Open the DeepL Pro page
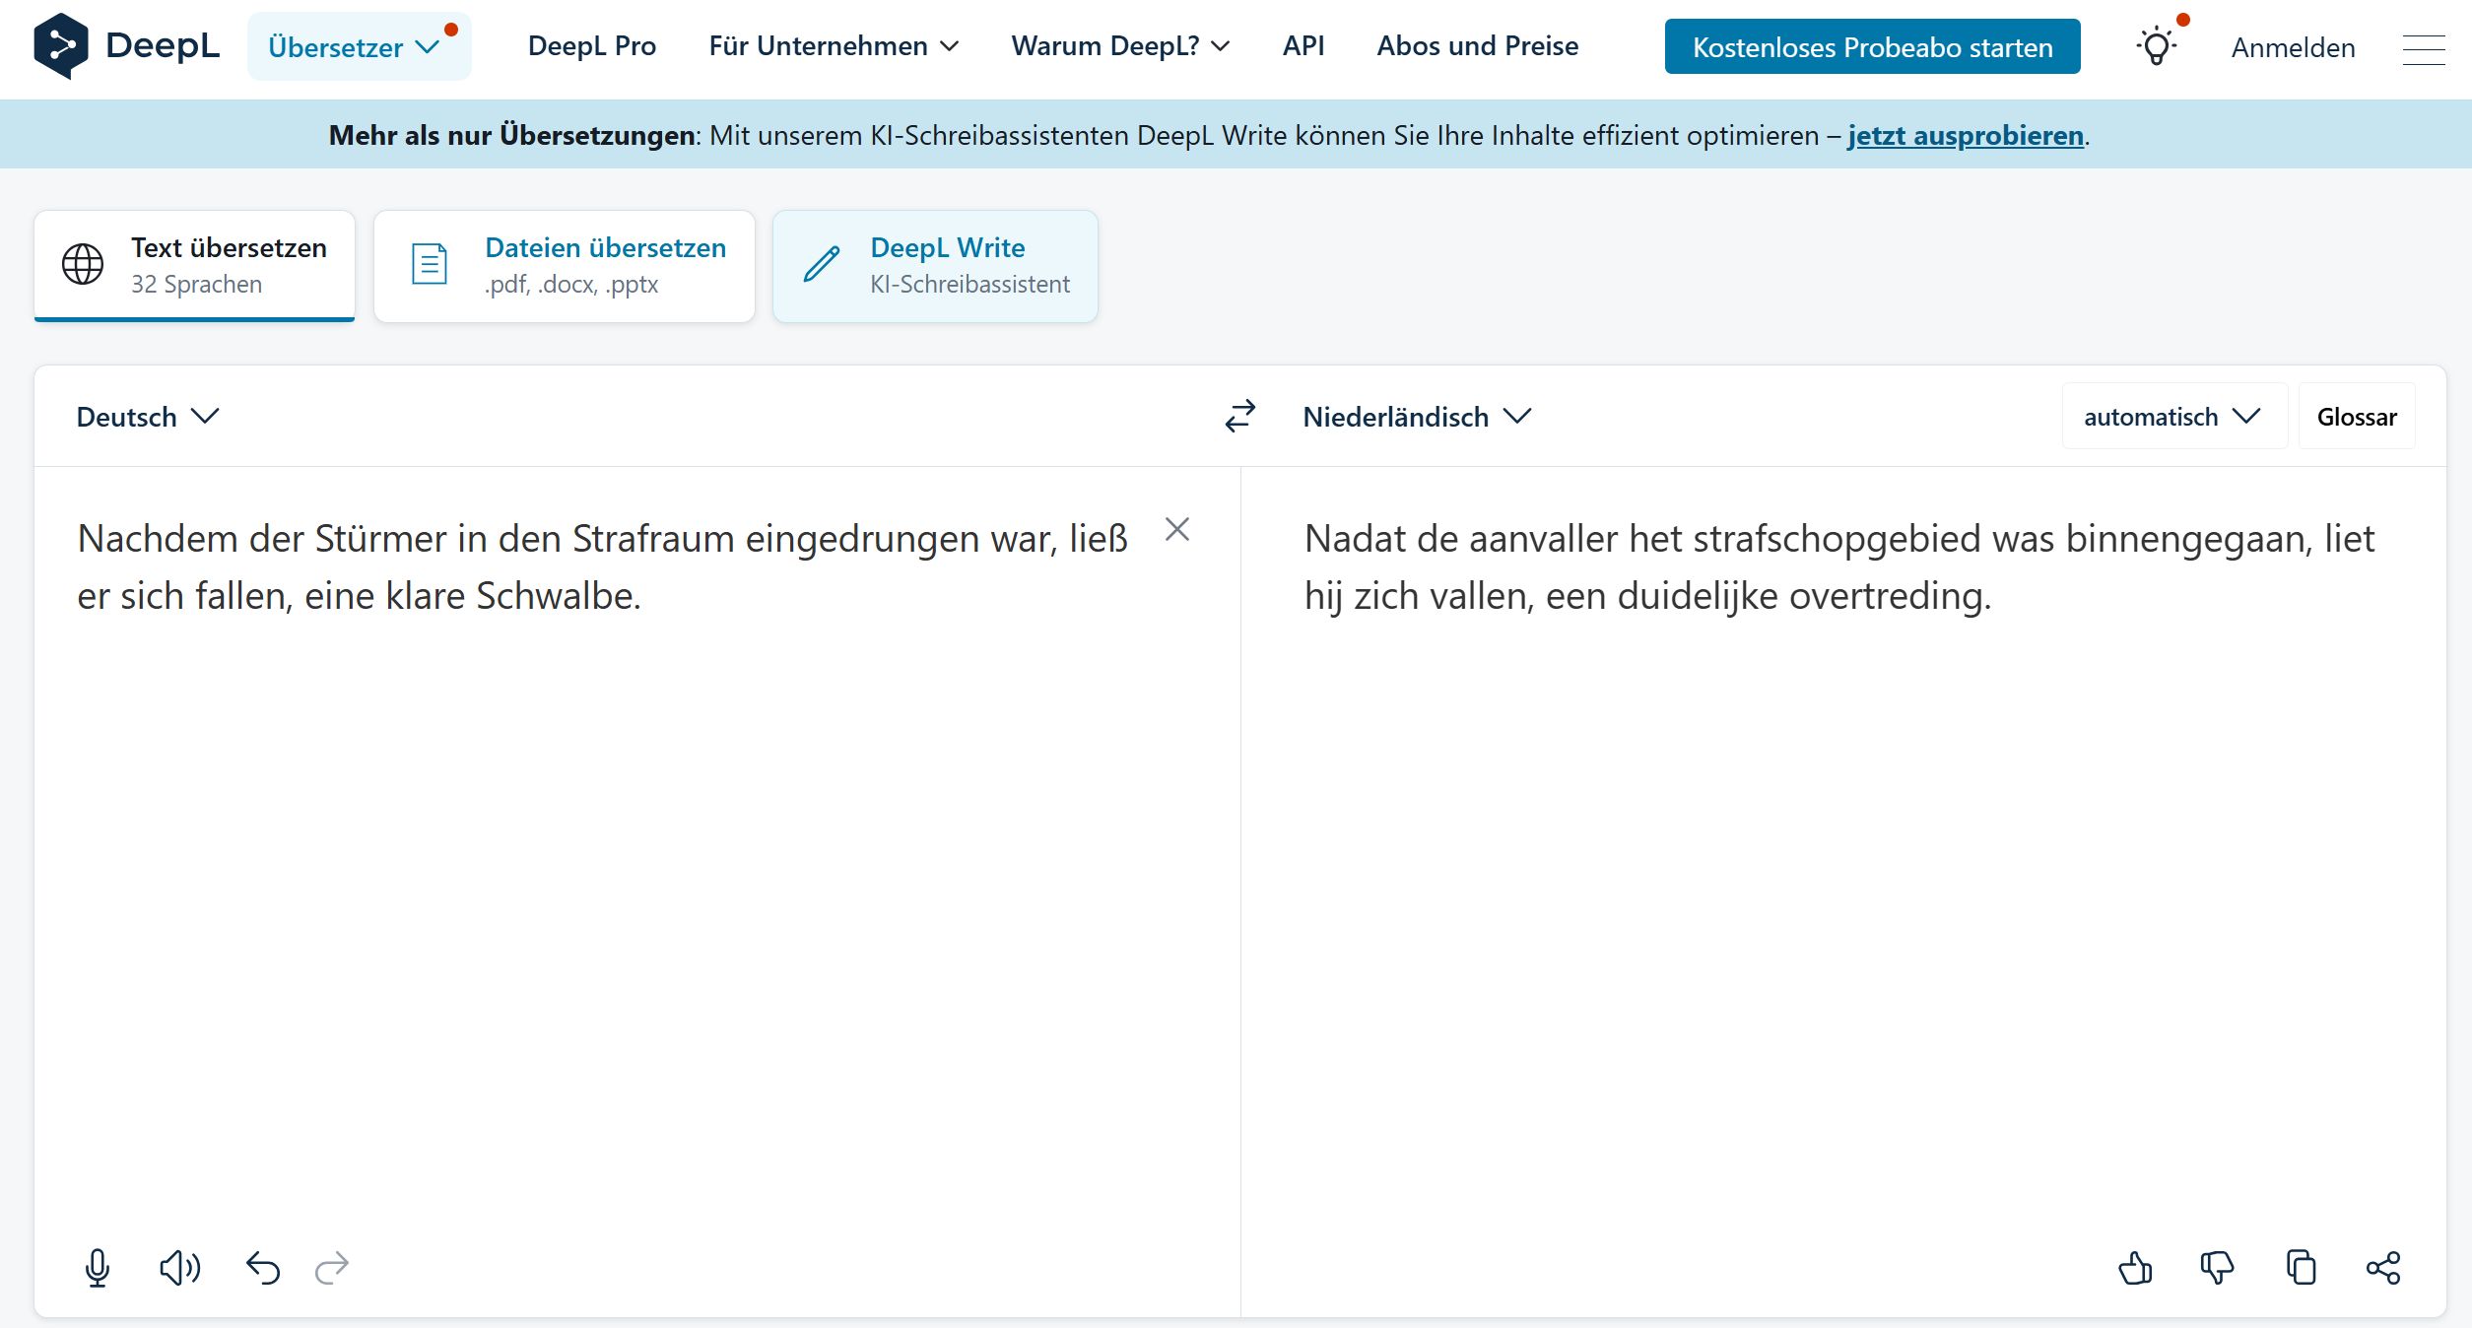The image size is (2472, 1328). [592, 46]
